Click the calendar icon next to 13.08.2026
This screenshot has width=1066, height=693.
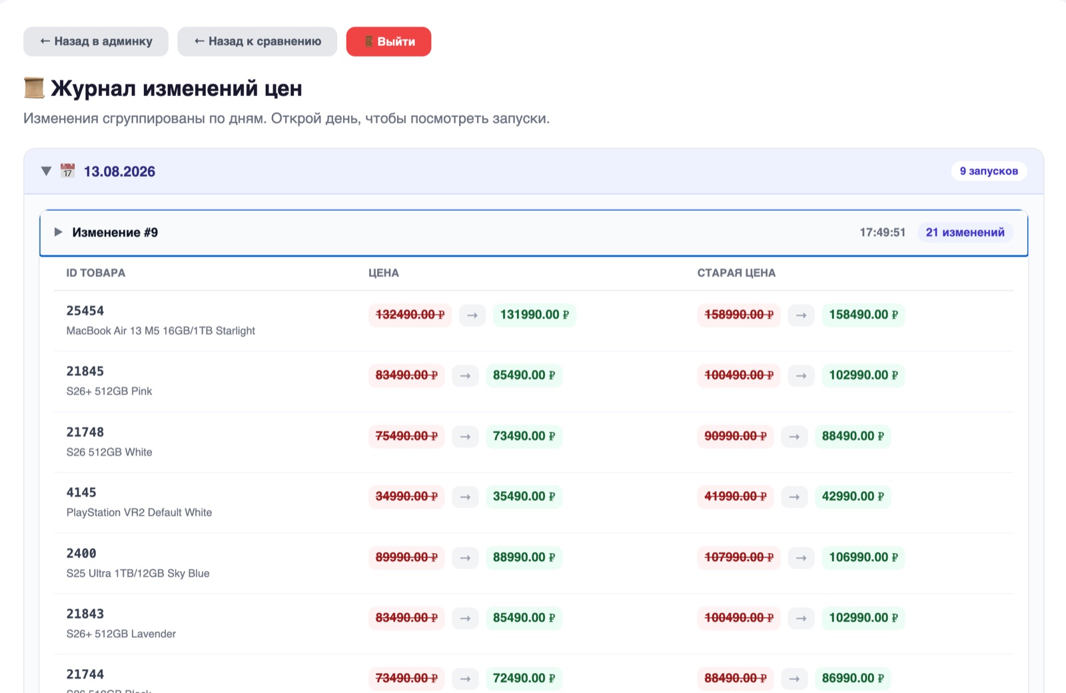[67, 171]
